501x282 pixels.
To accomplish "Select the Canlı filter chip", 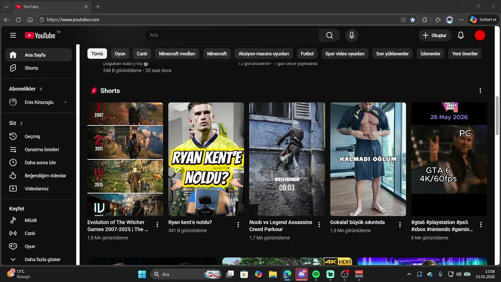I will [x=142, y=54].
